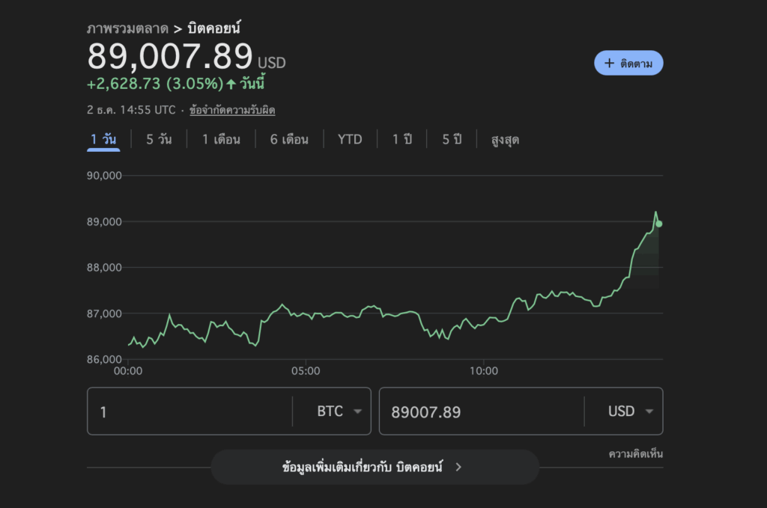
Task: Click the ข้อจำกัดความรับผิด disclaimer link
Action: click(x=232, y=110)
